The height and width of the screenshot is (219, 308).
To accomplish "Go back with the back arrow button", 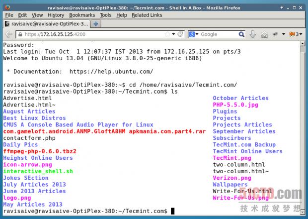I will tap(8, 34).
